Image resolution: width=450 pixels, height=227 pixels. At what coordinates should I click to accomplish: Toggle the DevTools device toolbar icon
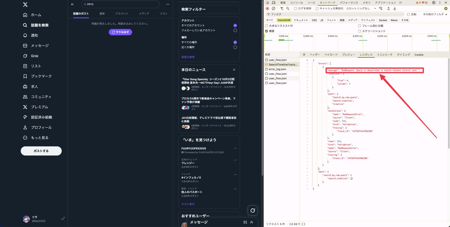point(274,3)
